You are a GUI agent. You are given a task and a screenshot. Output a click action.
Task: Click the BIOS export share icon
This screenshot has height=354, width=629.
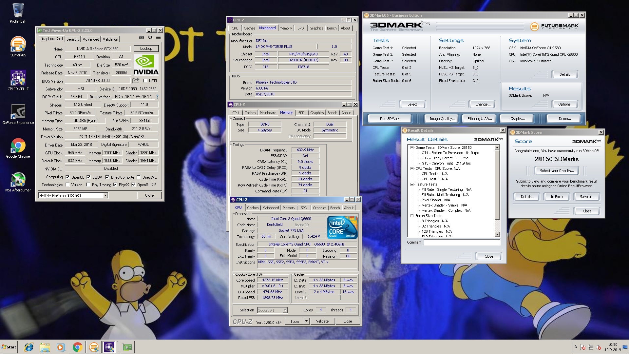tap(136, 80)
